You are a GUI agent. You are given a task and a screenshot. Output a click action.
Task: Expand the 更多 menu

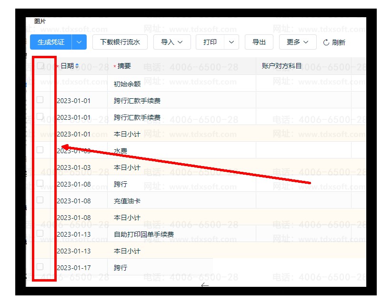tap(297, 42)
